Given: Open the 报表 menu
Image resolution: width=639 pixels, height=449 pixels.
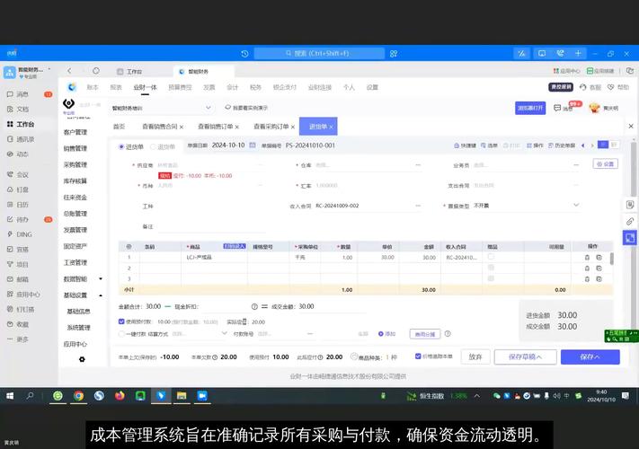Looking at the screenshot, I should pos(116,87).
